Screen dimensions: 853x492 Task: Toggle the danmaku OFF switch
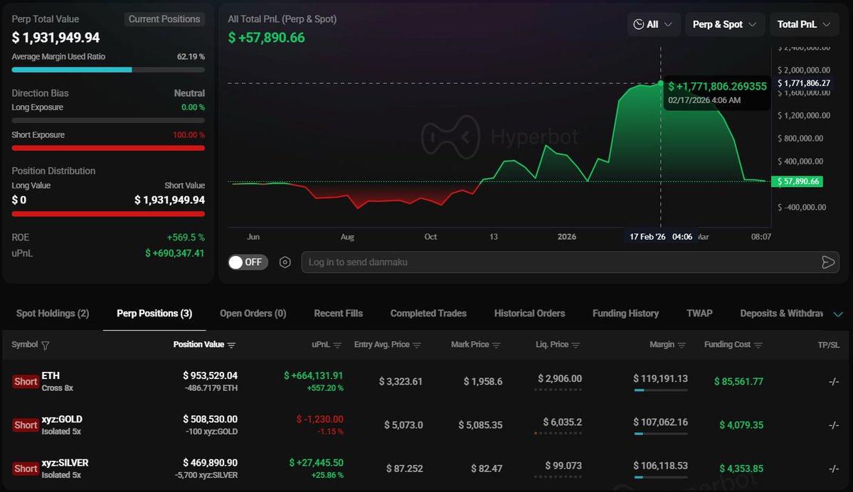(245, 262)
